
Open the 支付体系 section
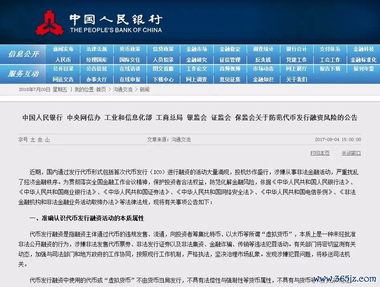(330, 49)
